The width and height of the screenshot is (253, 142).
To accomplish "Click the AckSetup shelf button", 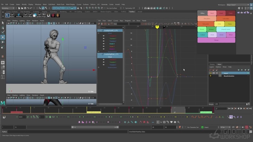I will pos(19,15).
